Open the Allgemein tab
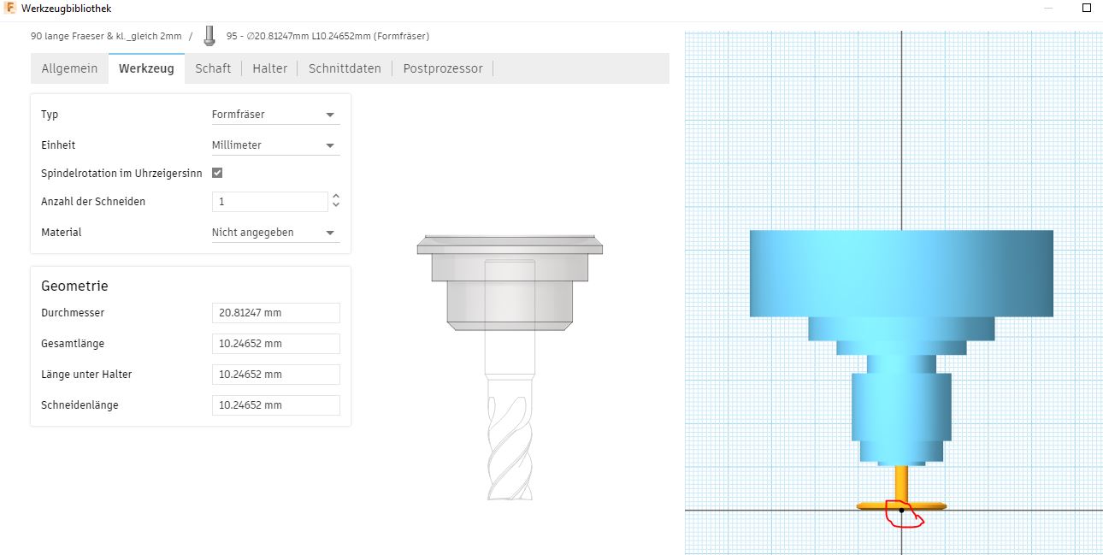 coord(69,68)
